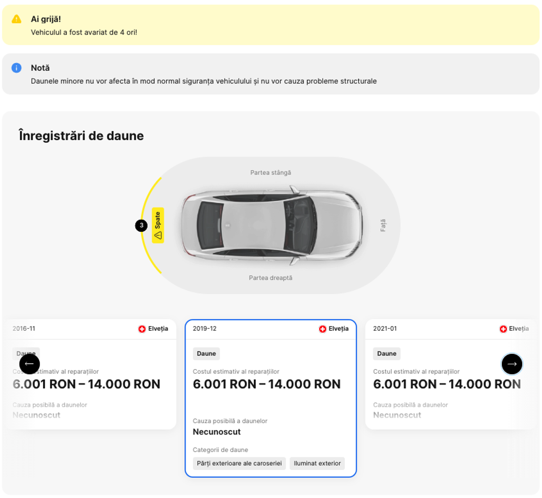Image resolution: width=542 pixels, height=498 pixels.
Task: Collapse the selected 2019-12 damage card
Action: [270, 402]
